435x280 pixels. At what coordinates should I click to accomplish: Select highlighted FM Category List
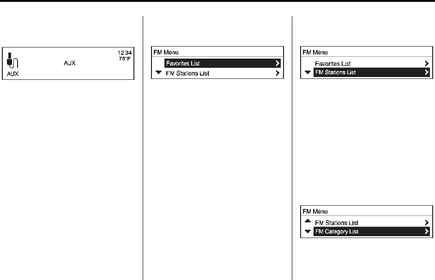tap(371, 232)
